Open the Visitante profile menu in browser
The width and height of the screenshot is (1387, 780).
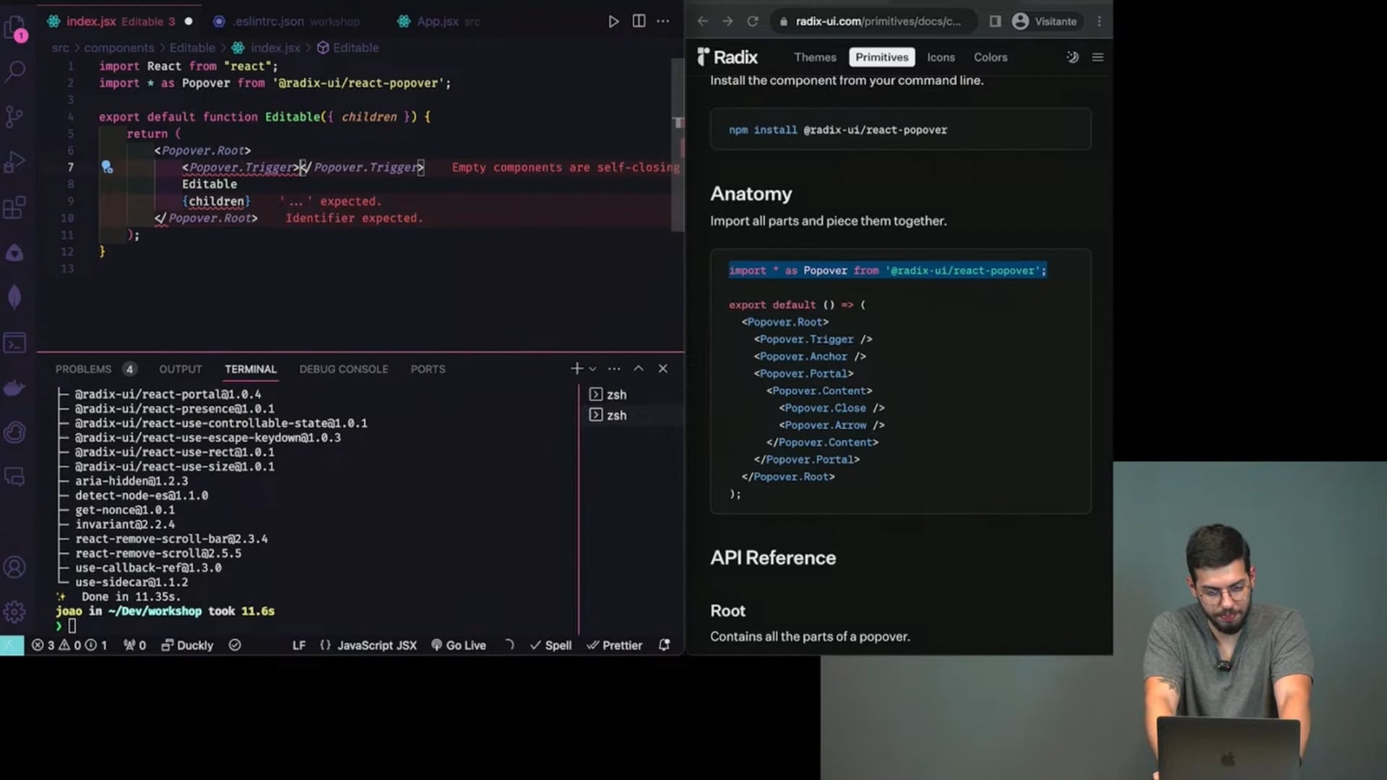[x=1045, y=22]
